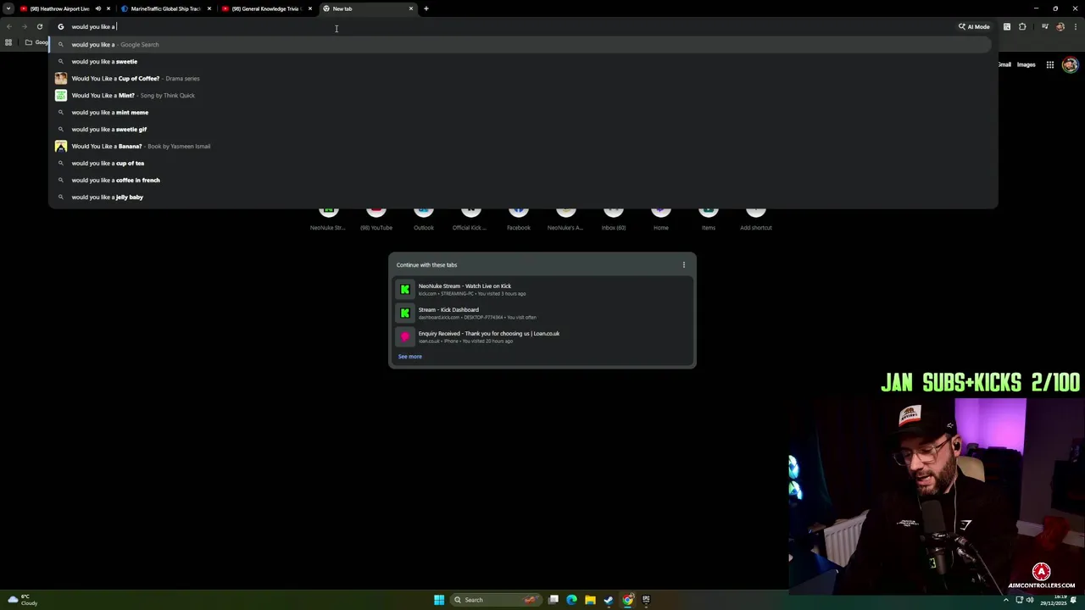
Task: Open the media controls toolbar icon
Action: [1044, 26]
